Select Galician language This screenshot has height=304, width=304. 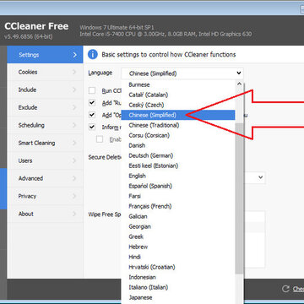(x=178, y=216)
